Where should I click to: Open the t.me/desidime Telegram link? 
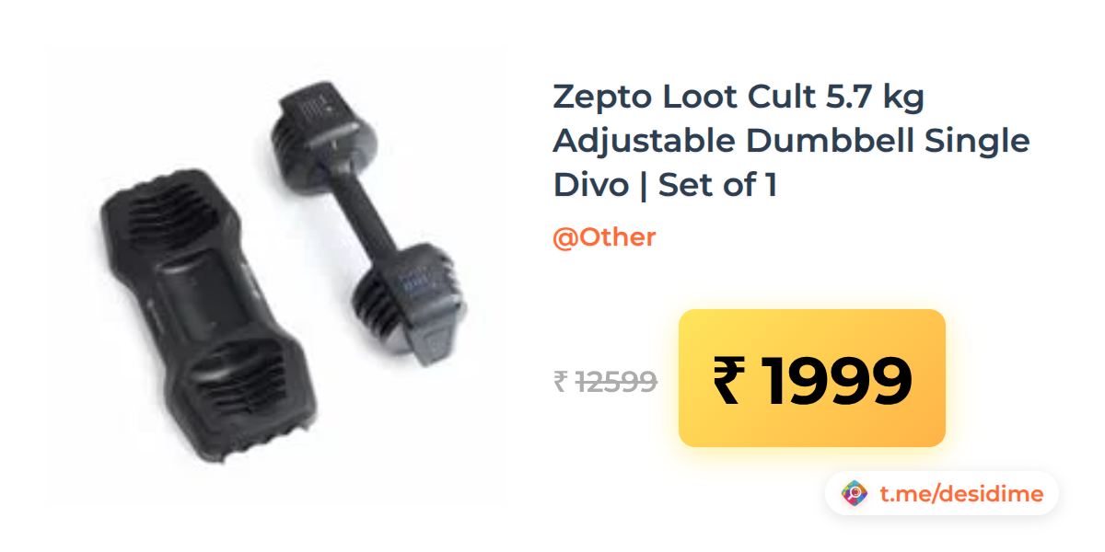pos(961,494)
